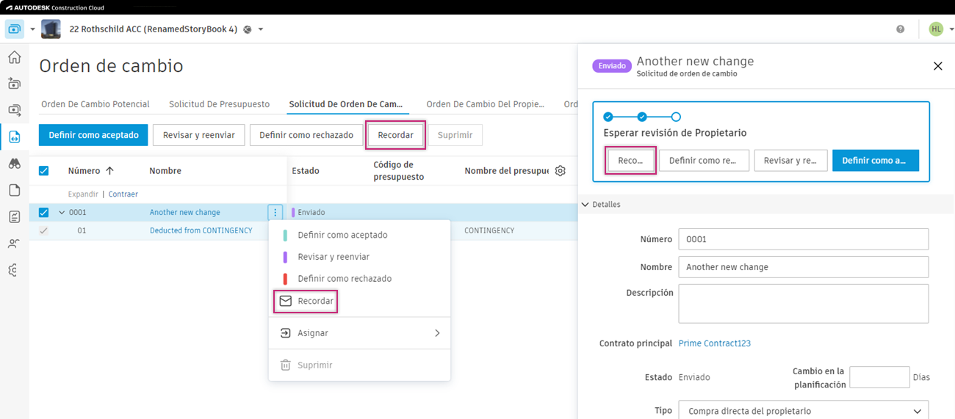955x419 pixels.
Task: Click the Descripción text area
Action: 803,304
